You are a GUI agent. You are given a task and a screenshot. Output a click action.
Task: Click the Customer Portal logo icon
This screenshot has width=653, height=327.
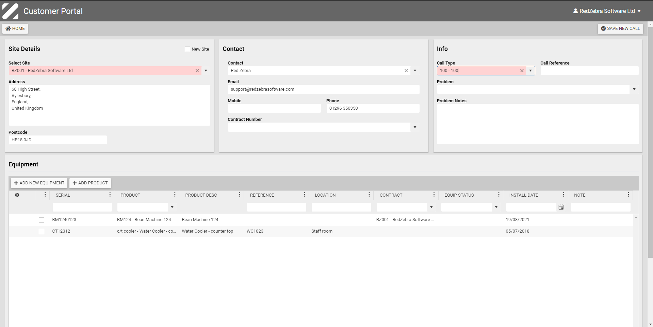(11, 11)
